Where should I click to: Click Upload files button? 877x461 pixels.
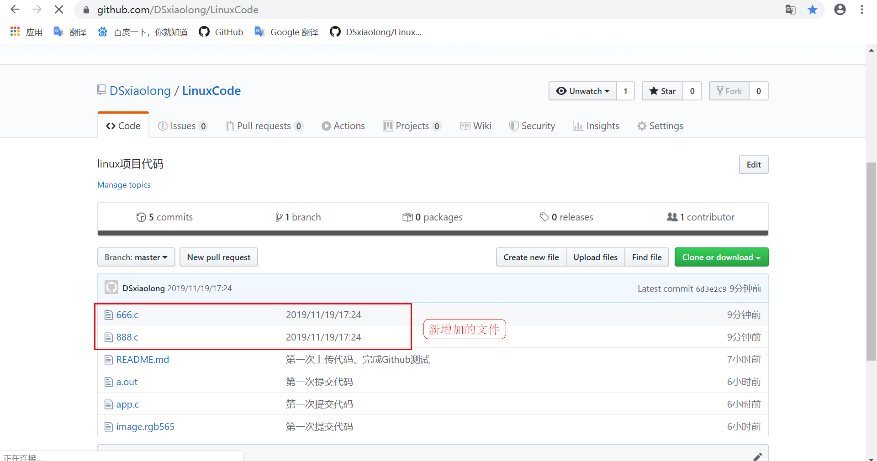[596, 257]
